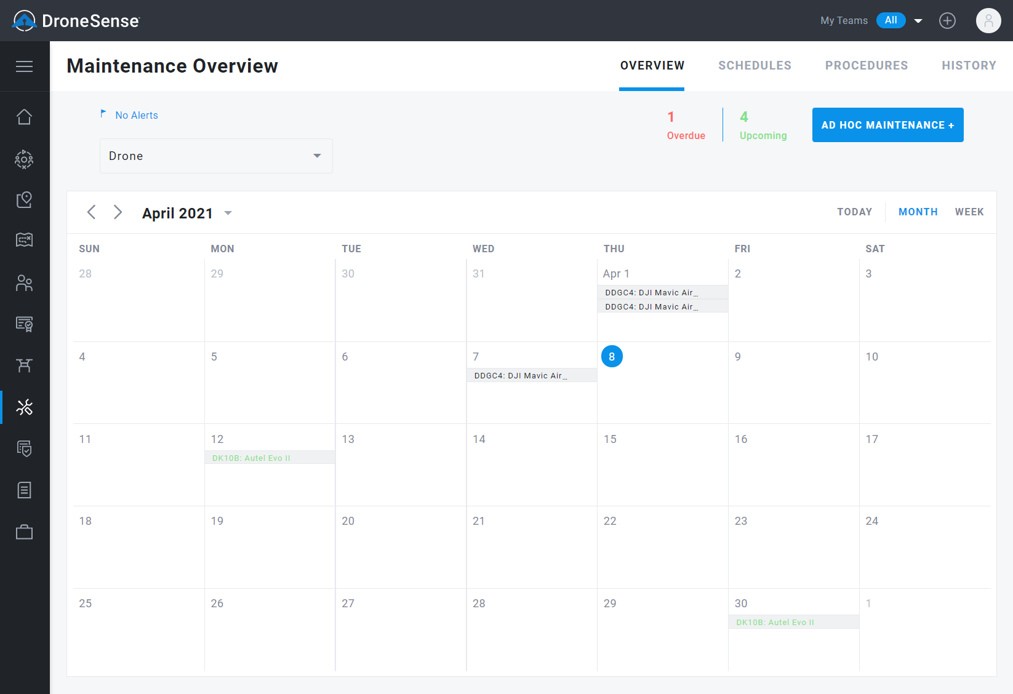This screenshot has width=1013, height=694.
Task: Go to Home via sidebar house icon
Action: coord(24,117)
